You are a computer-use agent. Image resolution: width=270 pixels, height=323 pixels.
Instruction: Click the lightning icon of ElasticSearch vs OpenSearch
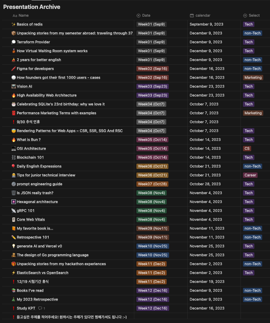13,273
